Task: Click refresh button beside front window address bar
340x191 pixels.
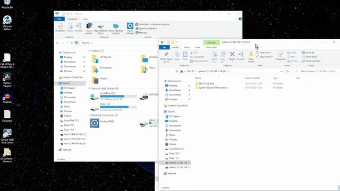Action: 287,71
